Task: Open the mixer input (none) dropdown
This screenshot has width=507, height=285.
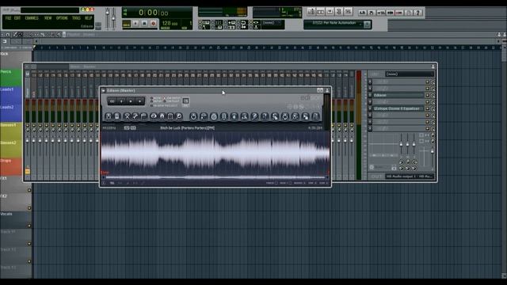Action: (410, 74)
